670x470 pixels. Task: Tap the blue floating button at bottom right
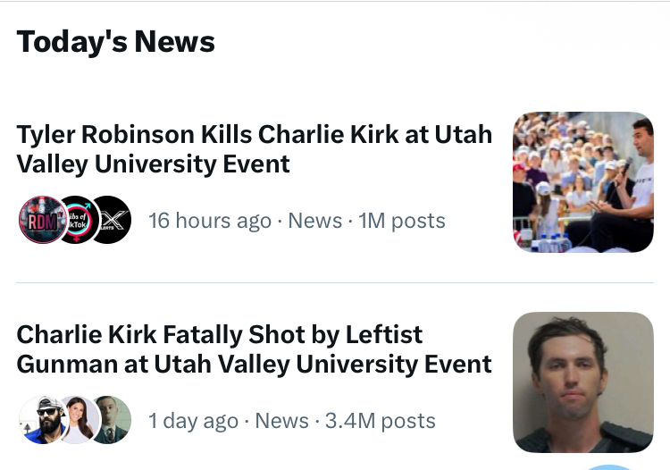(x=611, y=466)
